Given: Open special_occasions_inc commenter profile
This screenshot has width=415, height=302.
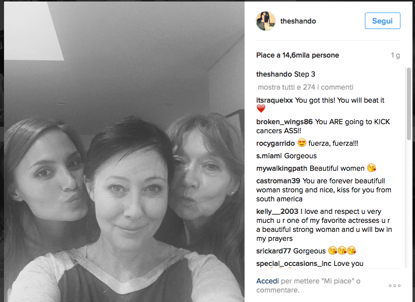Looking at the screenshot, I should pos(294,263).
